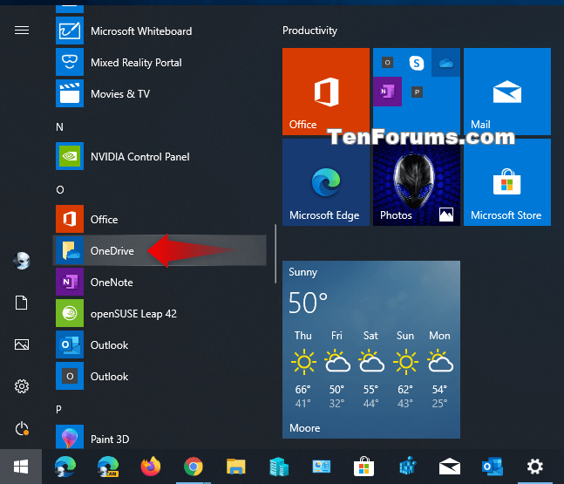Click the small OneNote tile in the folder
The width and height of the screenshot is (564, 484).
point(387,92)
